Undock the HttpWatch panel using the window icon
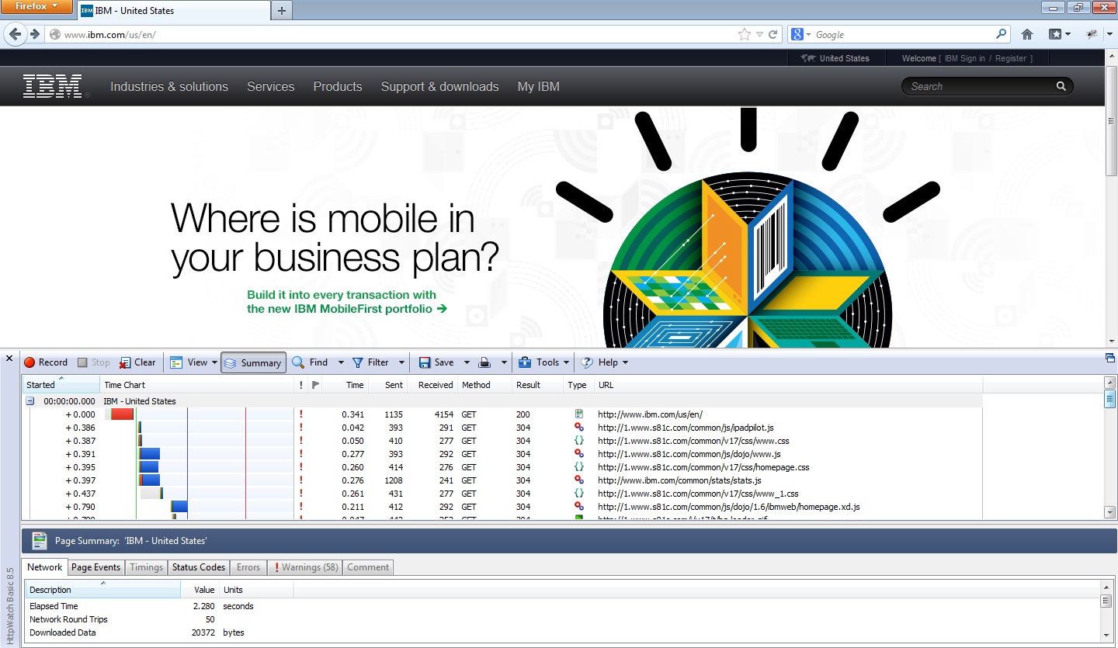This screenshot has height=648, width=1118. click(x=1109, y=358)
